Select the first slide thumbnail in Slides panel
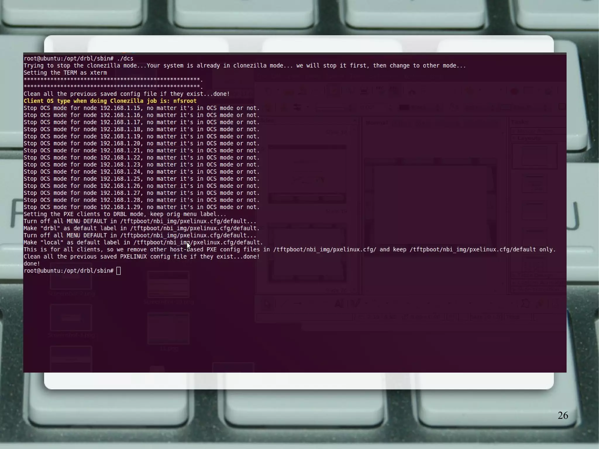The image size is (599, 449). pos(307,174)
